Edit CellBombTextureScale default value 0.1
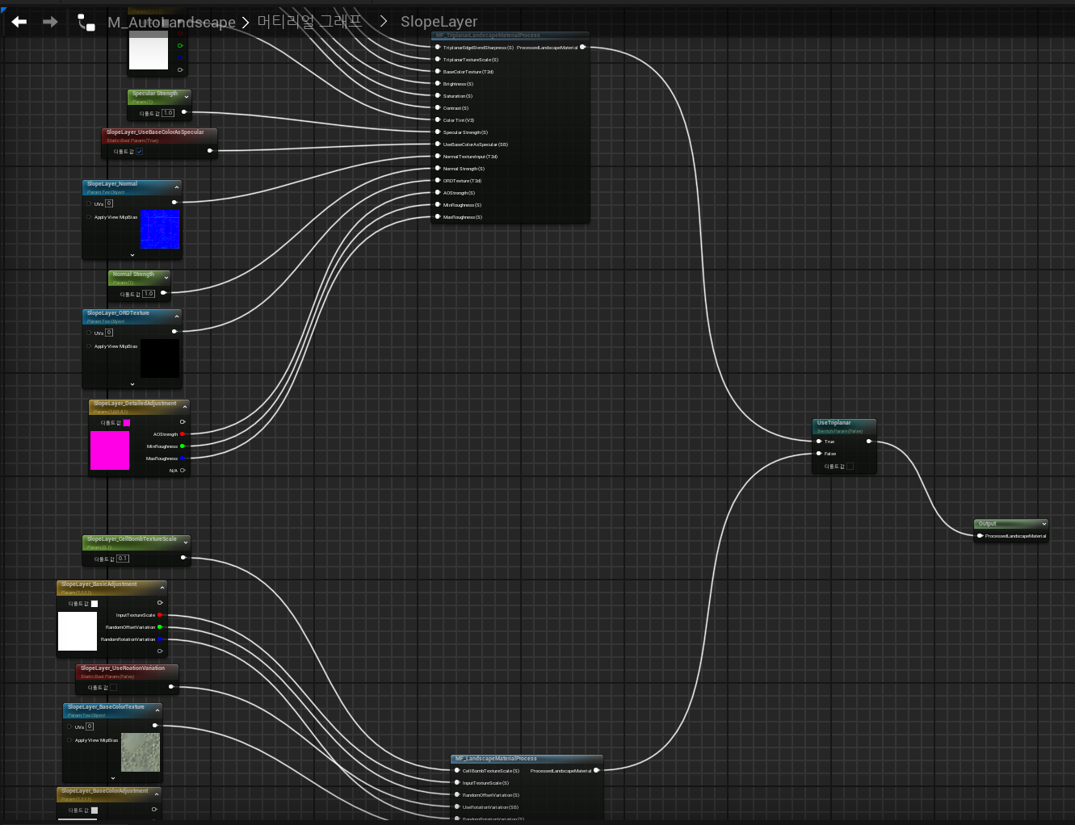 point(123,559)
